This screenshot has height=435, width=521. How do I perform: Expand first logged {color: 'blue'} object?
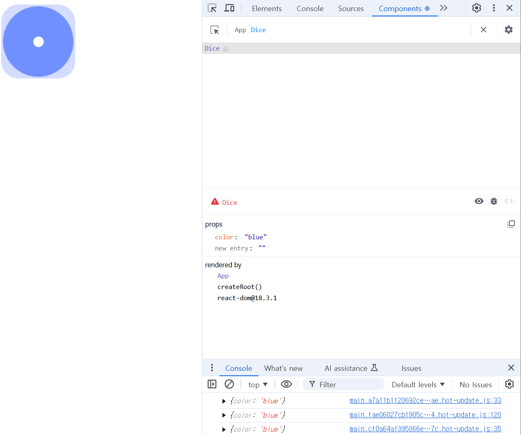[224, 401]
